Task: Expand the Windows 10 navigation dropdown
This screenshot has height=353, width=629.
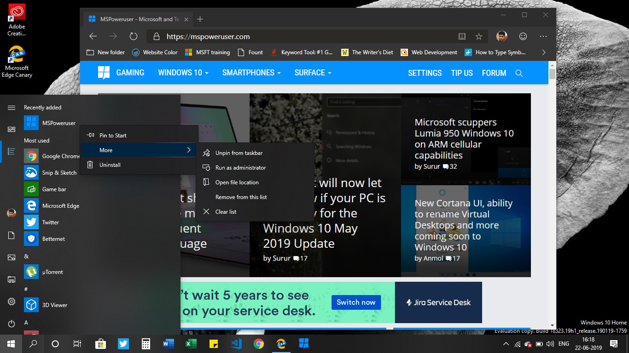Action: tap(183, 73)
